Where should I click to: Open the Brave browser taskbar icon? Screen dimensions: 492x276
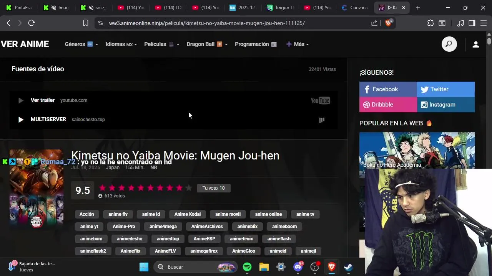(x=331, y=267)
